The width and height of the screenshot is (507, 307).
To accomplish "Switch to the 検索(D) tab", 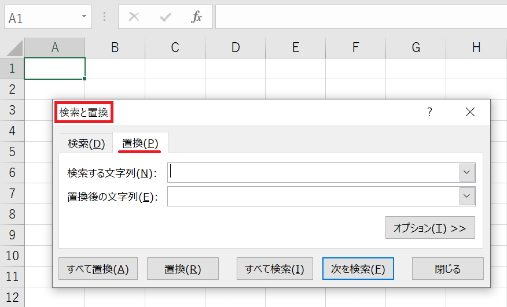I will click(x=86, y=144).
